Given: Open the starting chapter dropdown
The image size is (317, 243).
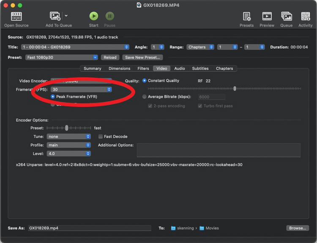Looking at the screenshot, I should click(227, 47).
